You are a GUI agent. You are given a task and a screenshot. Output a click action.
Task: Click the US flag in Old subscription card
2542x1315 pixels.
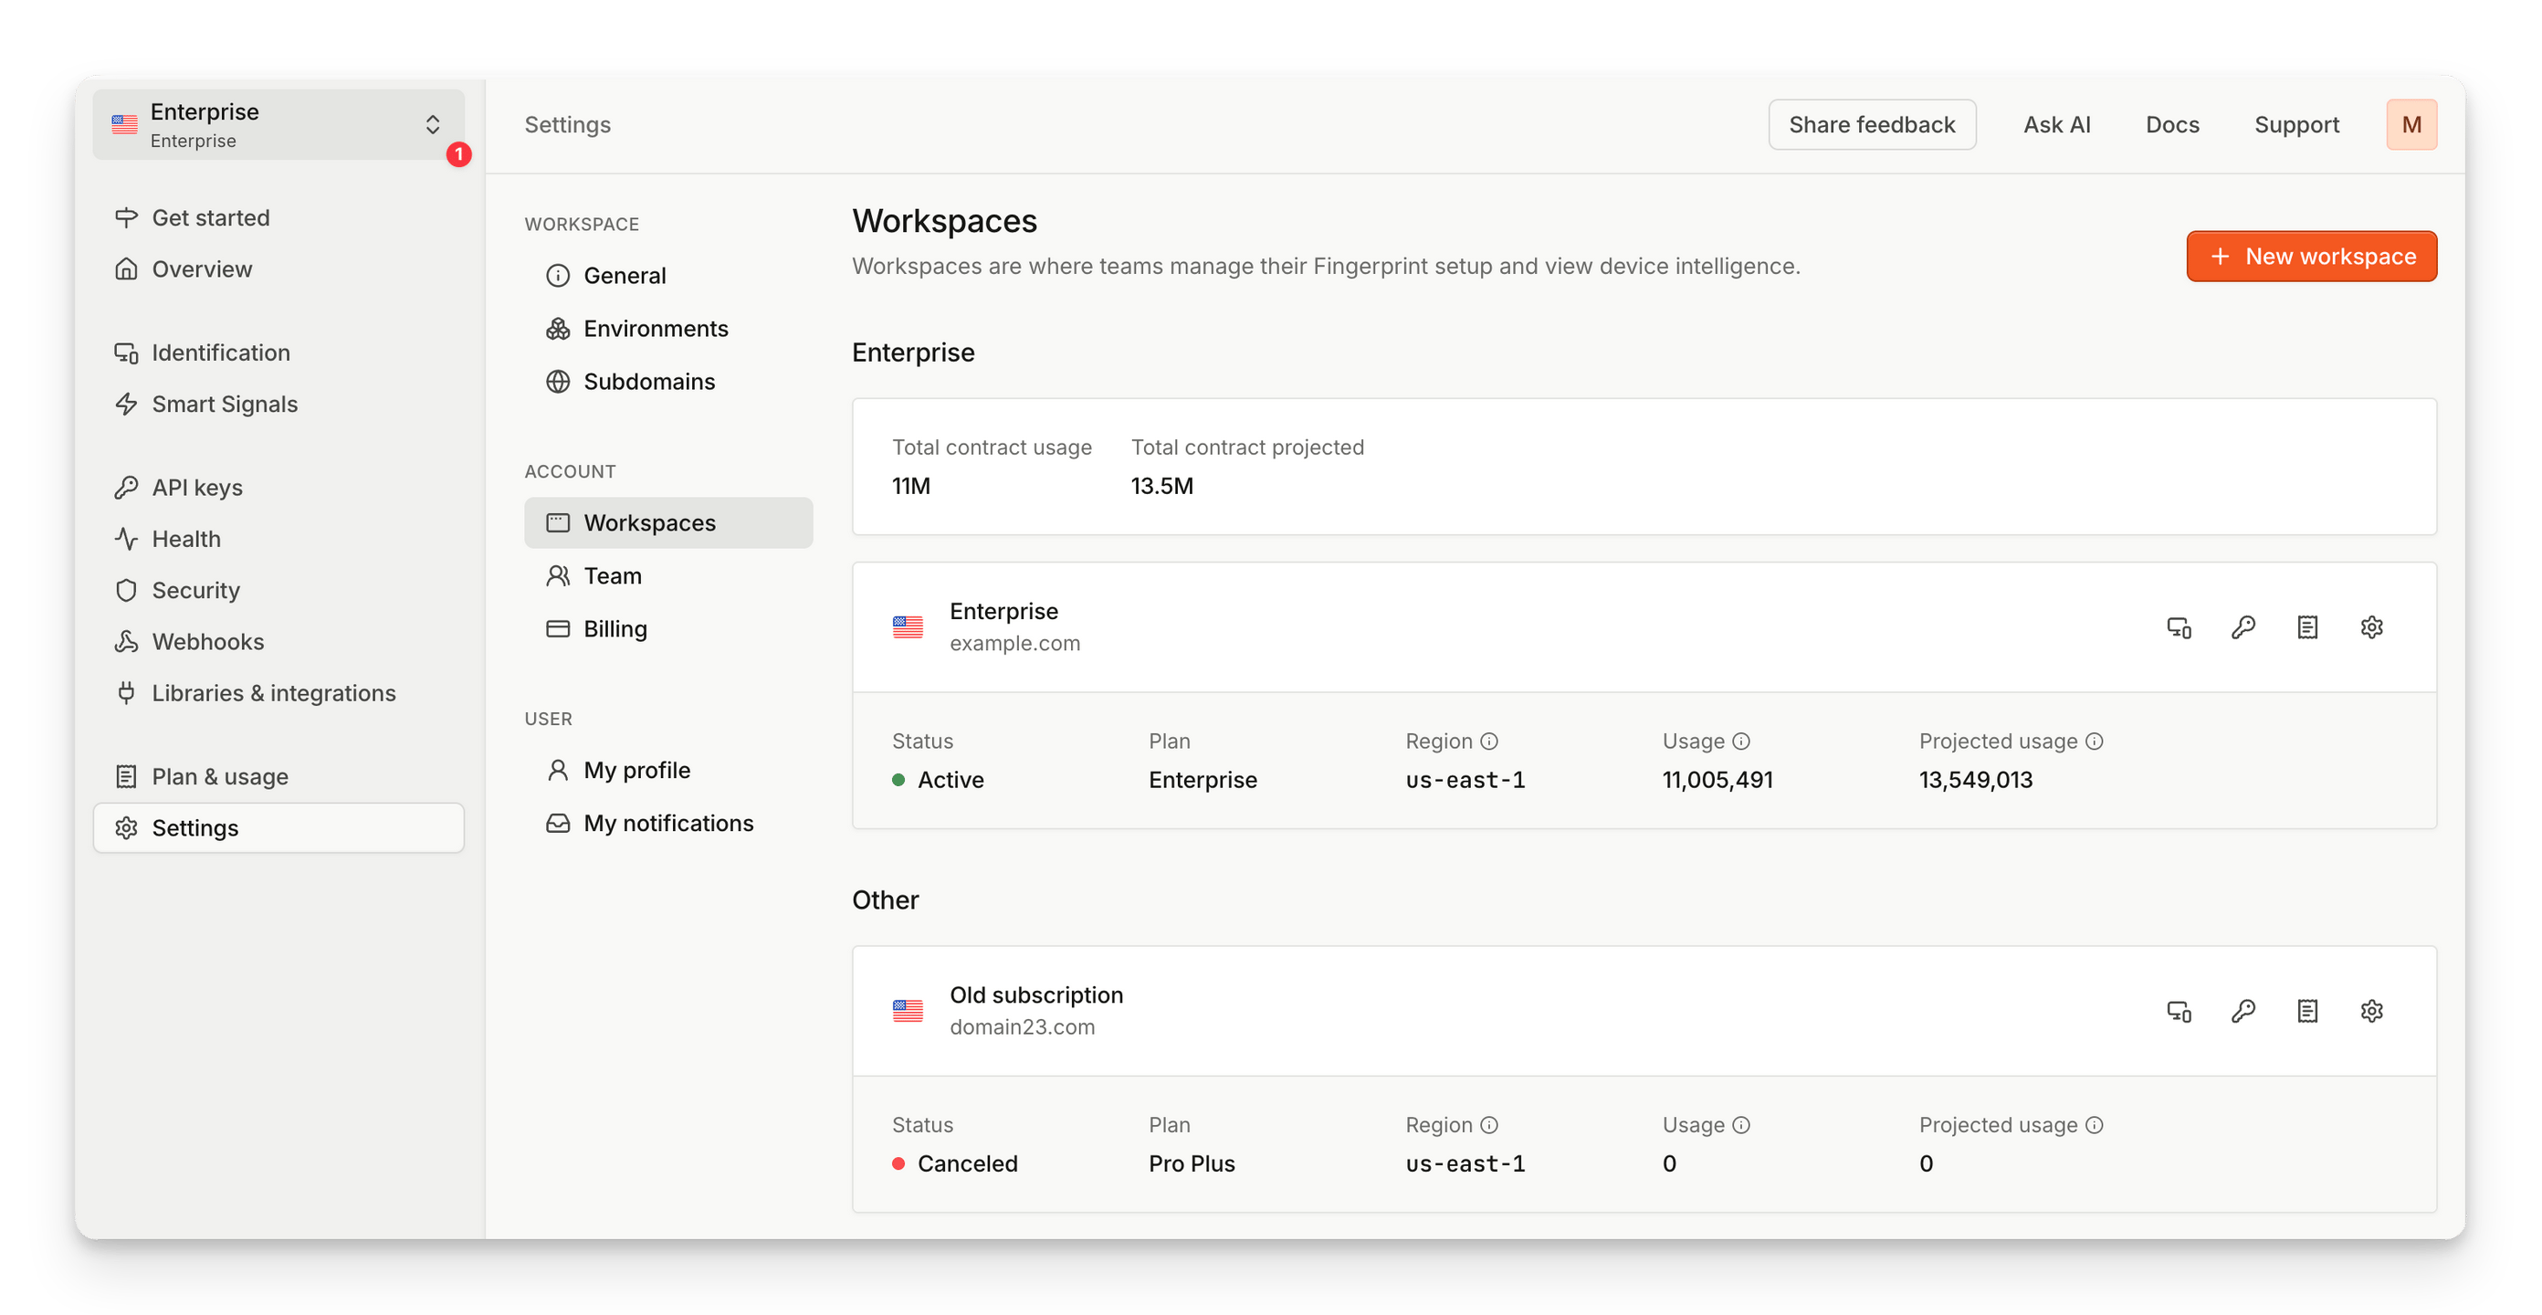[x=908, y=1012]
